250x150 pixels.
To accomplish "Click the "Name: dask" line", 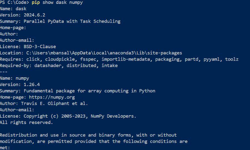I will [x=13, y=9].
